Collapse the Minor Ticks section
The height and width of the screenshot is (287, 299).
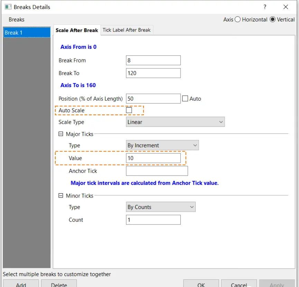(60, 196)
